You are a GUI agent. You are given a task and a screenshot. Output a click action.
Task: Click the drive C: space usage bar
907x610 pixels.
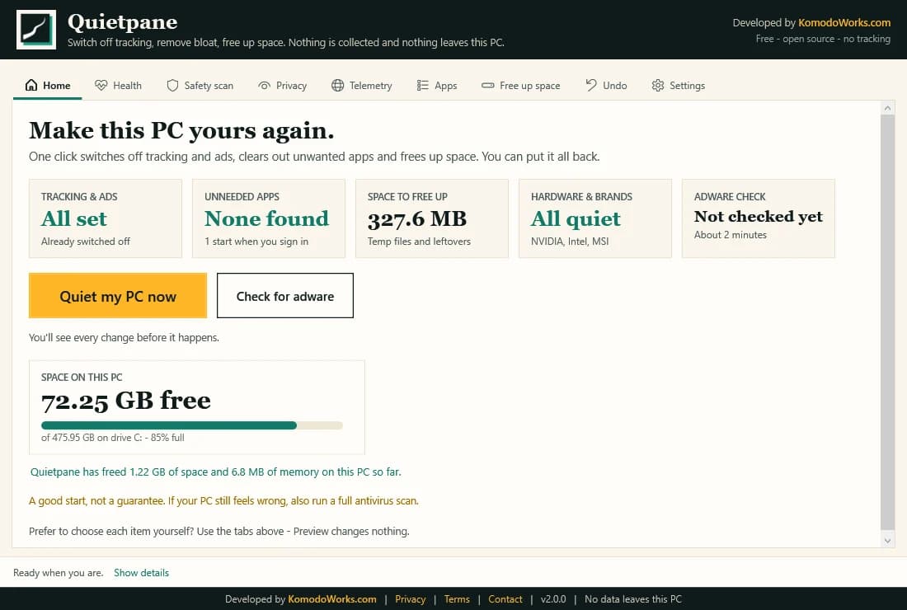tap(192, 425)
